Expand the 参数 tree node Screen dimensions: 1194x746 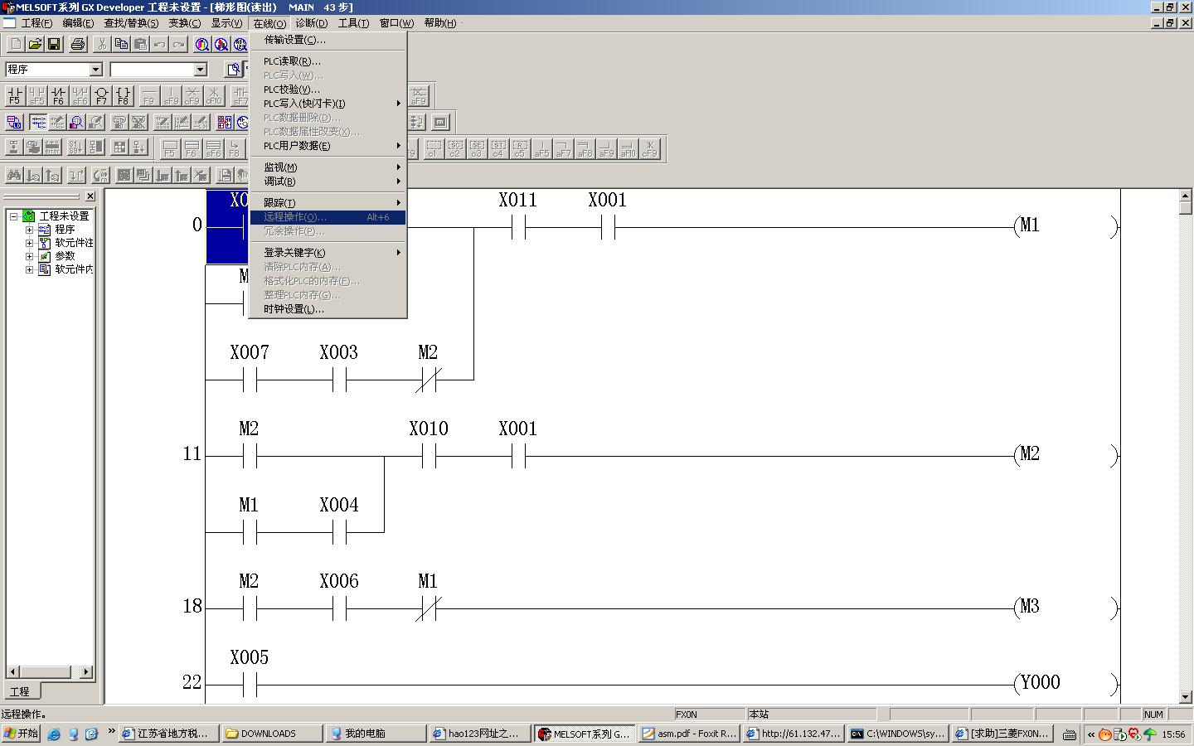[x=29, y=256]
